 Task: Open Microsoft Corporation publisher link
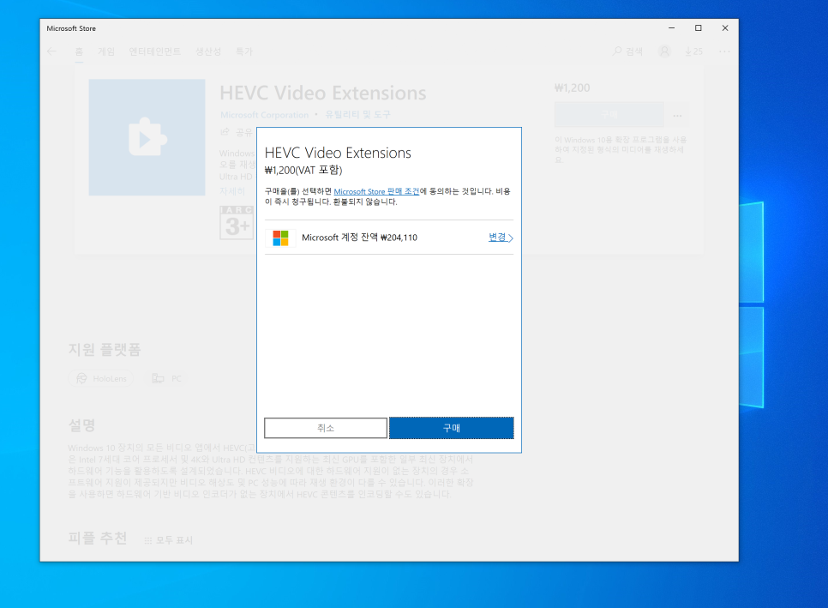[265, 115]
